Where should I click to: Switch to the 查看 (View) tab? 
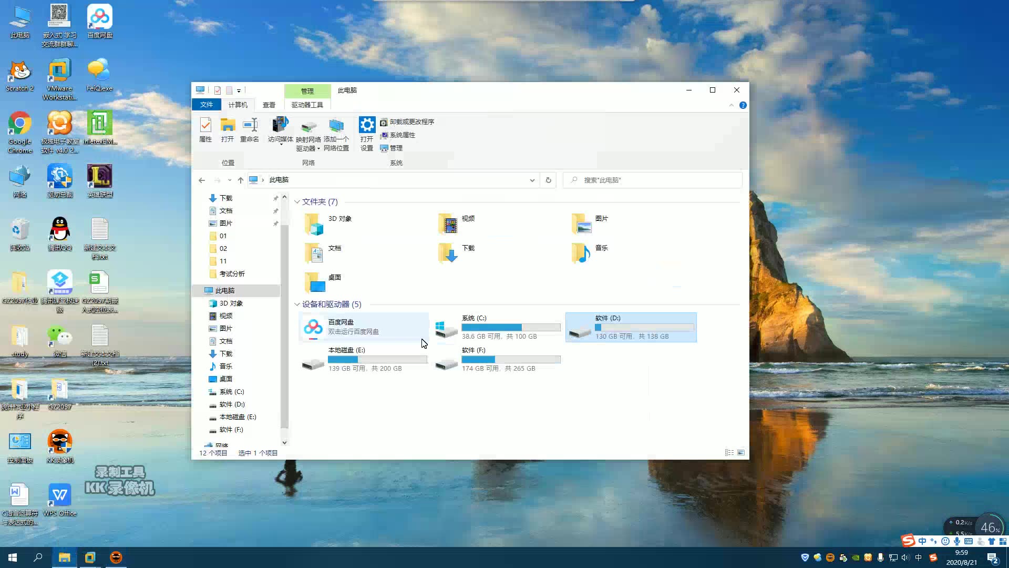(269, 105)
